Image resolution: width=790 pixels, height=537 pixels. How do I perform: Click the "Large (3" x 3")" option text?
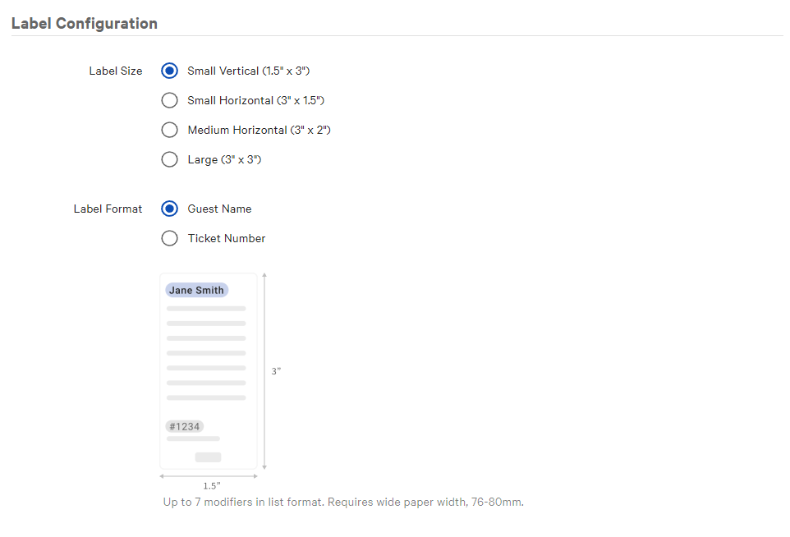tap(224, 159)
